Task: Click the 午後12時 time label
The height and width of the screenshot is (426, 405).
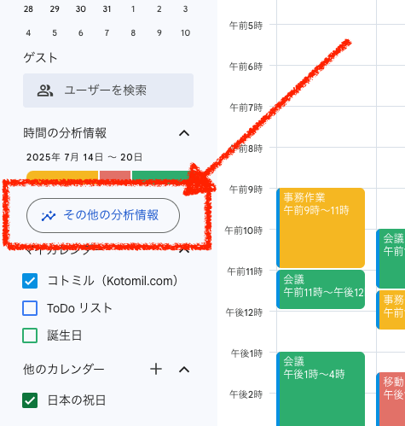Action: (244, 312)
